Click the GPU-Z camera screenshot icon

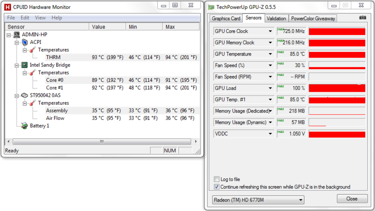(x=362, y=18)
